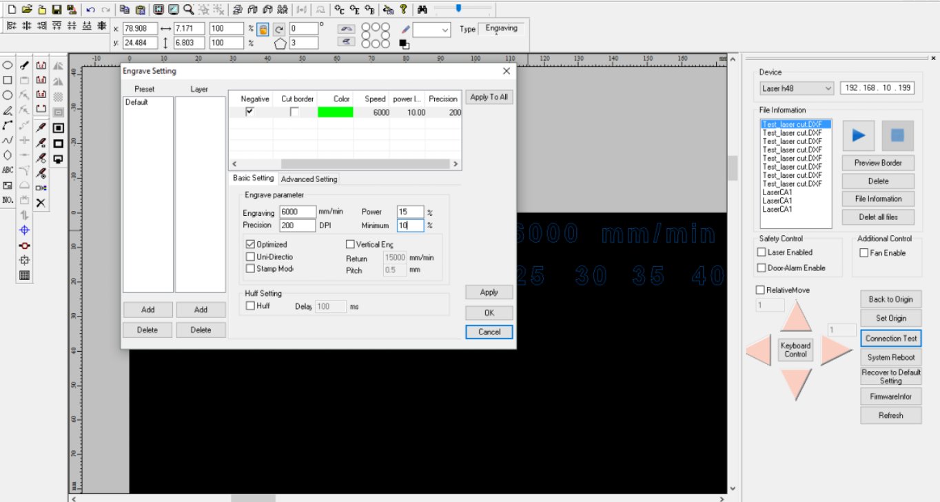Switch to the Advanced Setting tab
Viewport: 940px width, 502px height.
(309, 179)
